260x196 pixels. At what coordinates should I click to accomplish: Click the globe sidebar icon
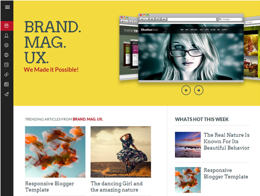[6, 55]
